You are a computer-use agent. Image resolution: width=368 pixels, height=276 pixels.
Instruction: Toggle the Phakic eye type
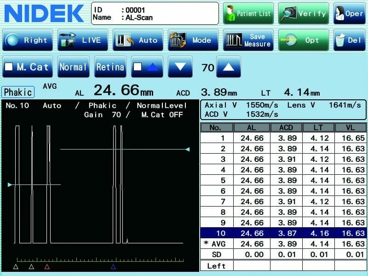[18, 92]
